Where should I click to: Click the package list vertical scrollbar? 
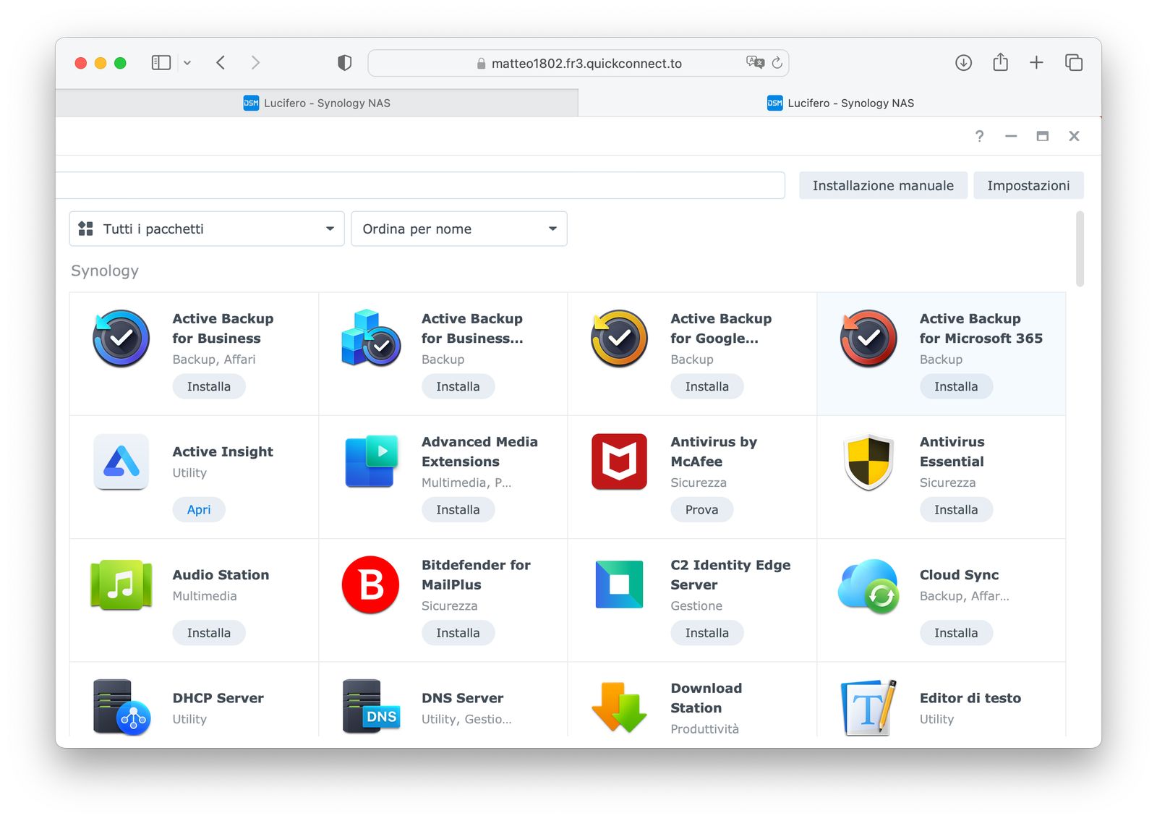tap(1080, 249)
